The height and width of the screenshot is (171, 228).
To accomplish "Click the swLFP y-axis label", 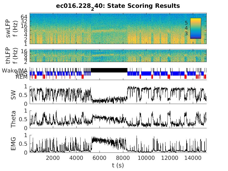I will tap(11, 28).
